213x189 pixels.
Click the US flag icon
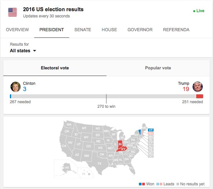tap(13, 12)
